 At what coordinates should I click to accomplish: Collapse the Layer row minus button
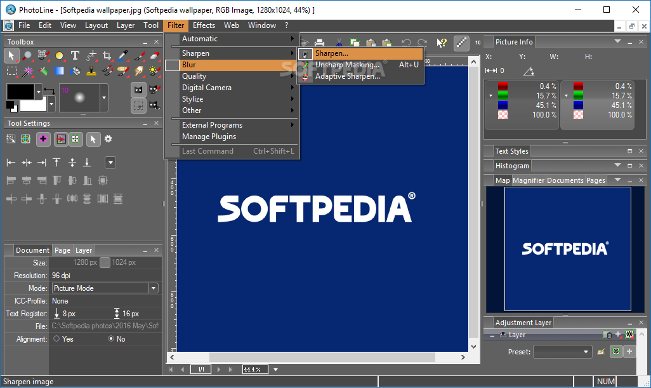pos(492,335)
